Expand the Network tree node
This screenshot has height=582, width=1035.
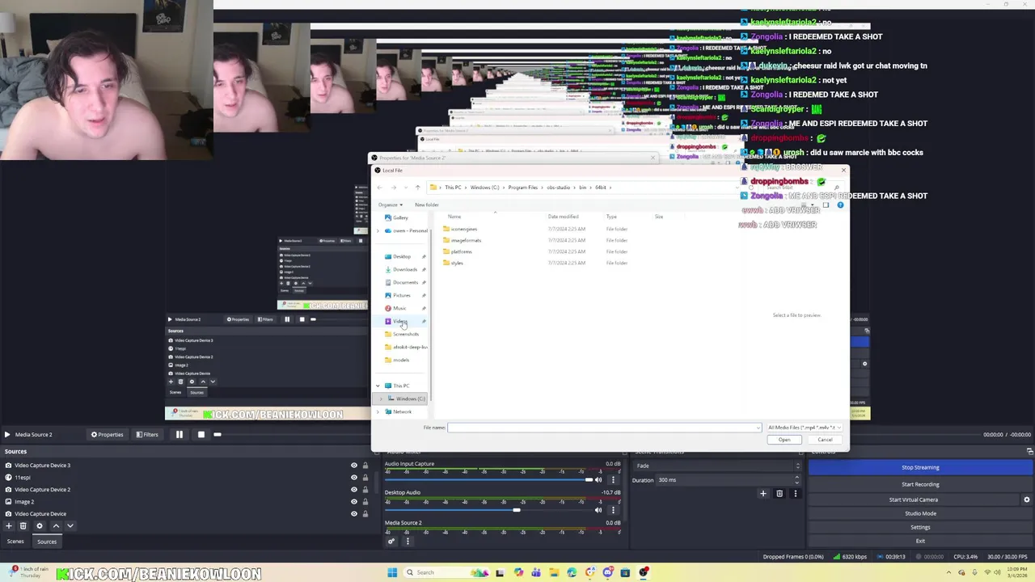tap(378, 411)
